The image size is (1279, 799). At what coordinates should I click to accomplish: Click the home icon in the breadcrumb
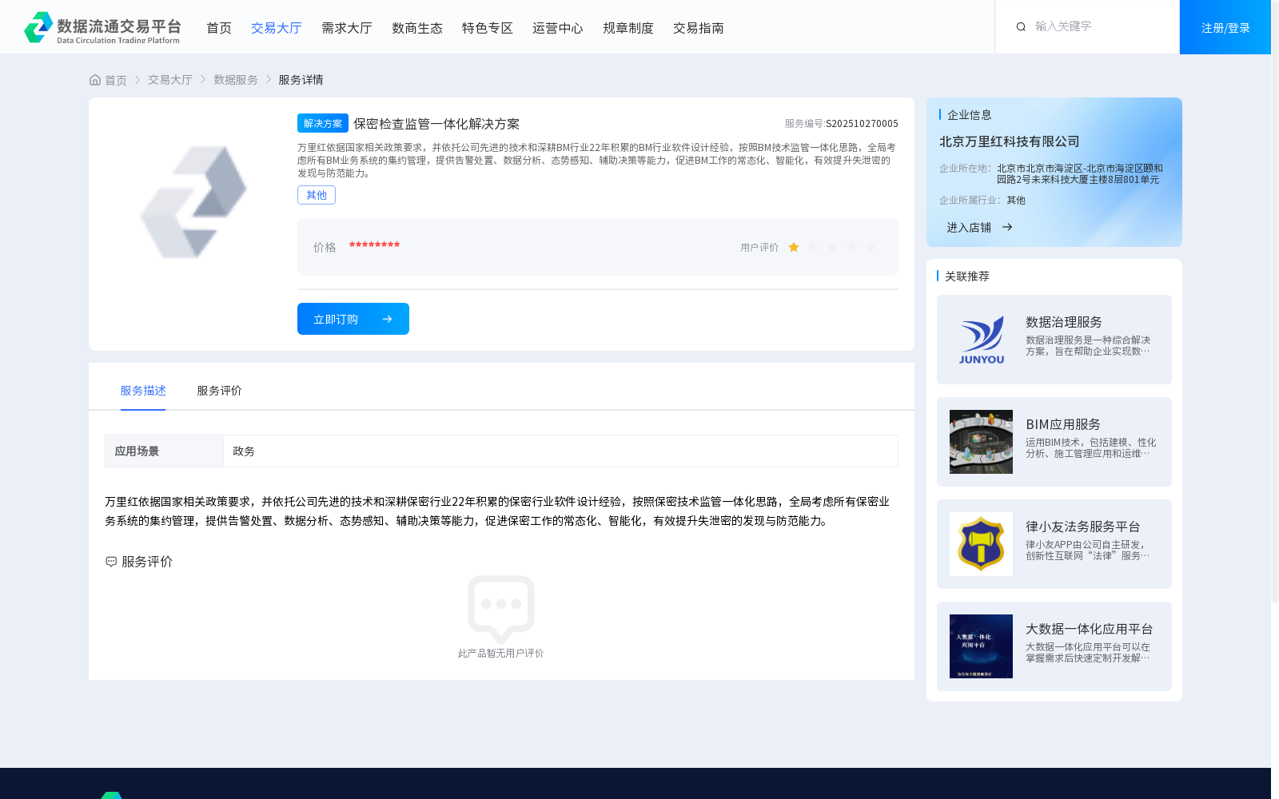95,80
